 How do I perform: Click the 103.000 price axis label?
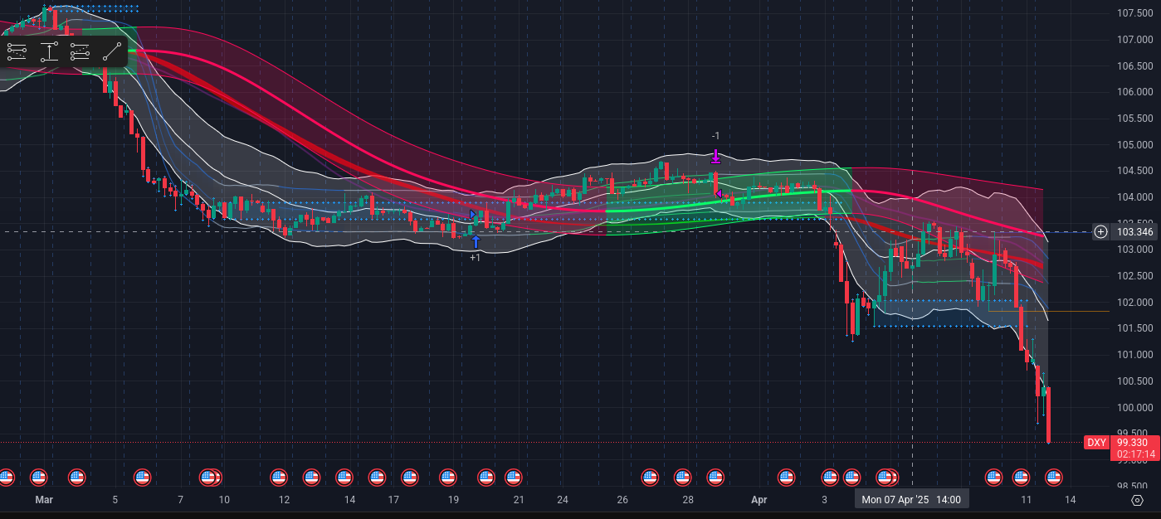pos(1134,250)
